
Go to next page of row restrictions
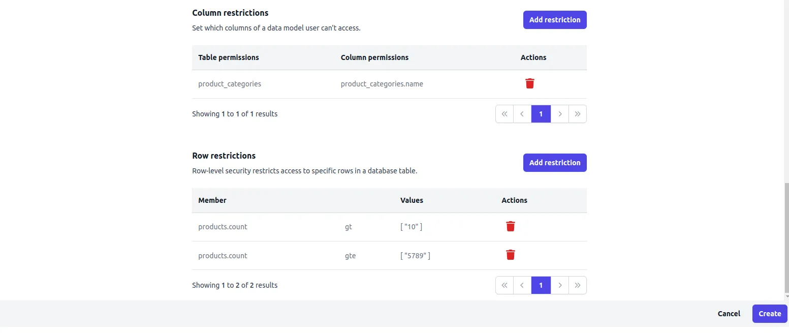pos(560,285)
